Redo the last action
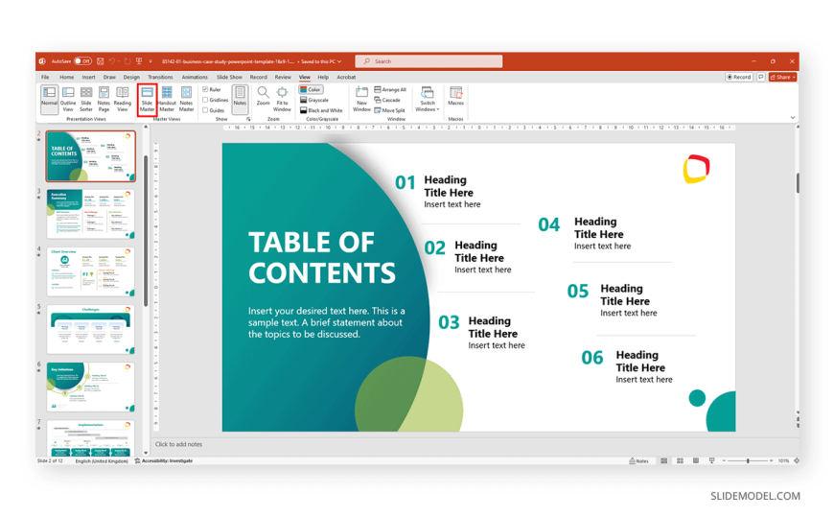 127,61
